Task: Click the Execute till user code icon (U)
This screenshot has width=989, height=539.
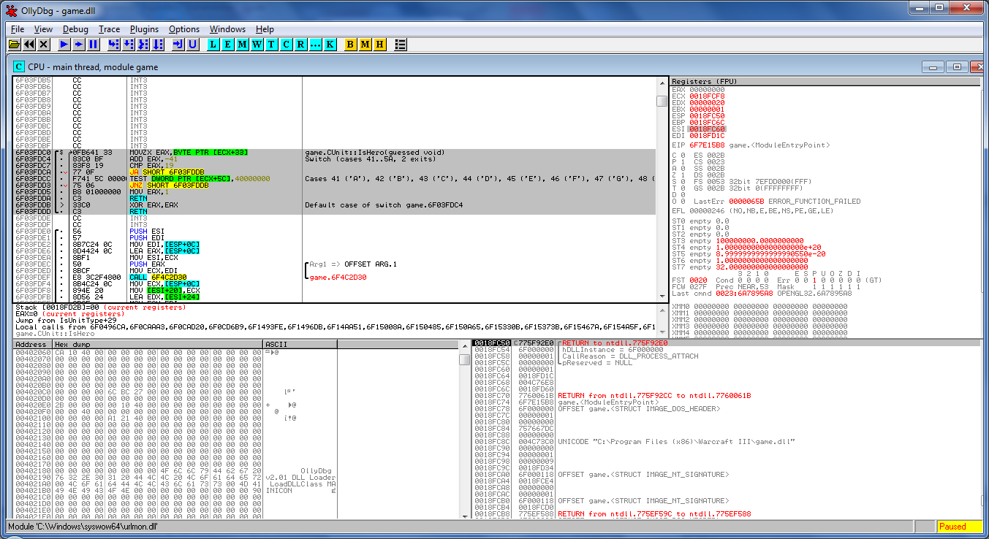Action: (x=193, y=45)
